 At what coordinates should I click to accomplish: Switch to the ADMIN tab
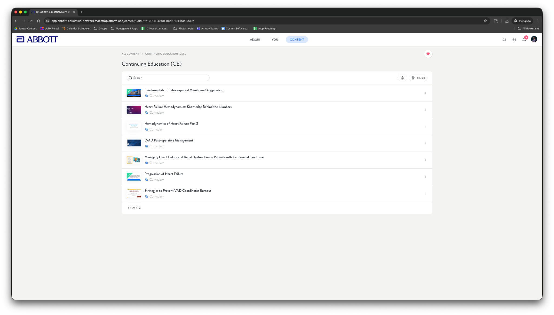point(255,39)
